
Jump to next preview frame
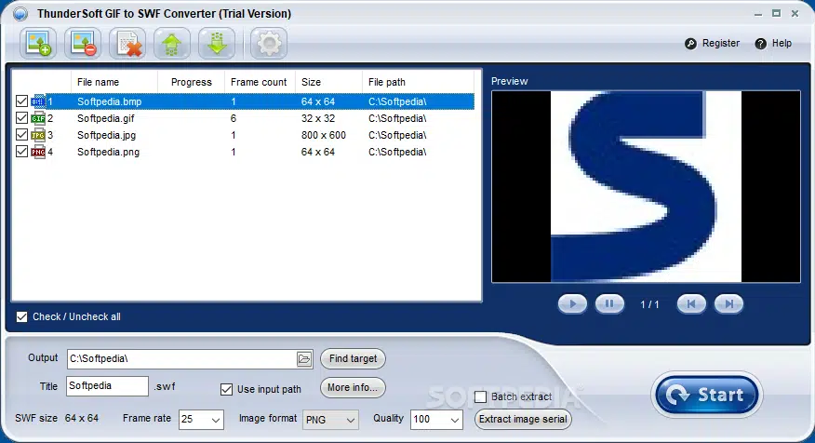click(728, 303)
